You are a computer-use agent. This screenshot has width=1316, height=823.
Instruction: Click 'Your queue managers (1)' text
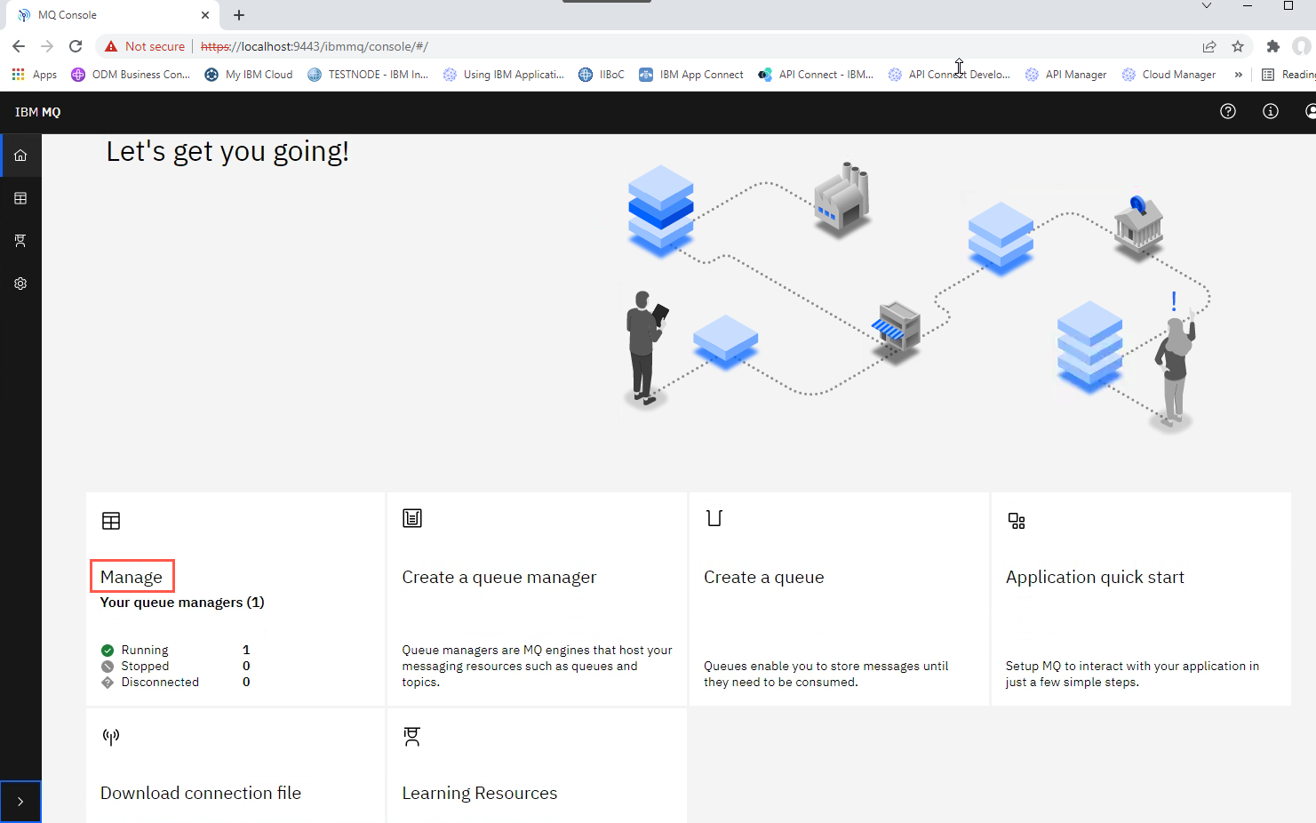pos(182,603)
